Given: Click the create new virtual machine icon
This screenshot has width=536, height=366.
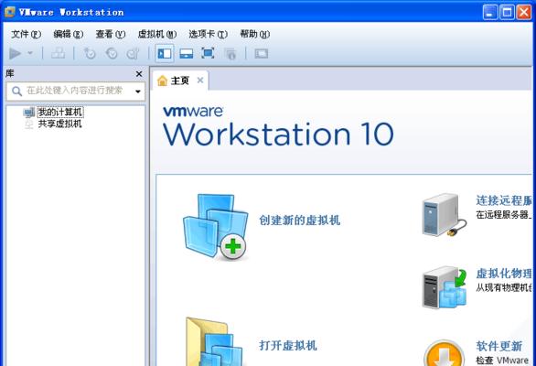Looking at the screenshot, I should 215,226.
